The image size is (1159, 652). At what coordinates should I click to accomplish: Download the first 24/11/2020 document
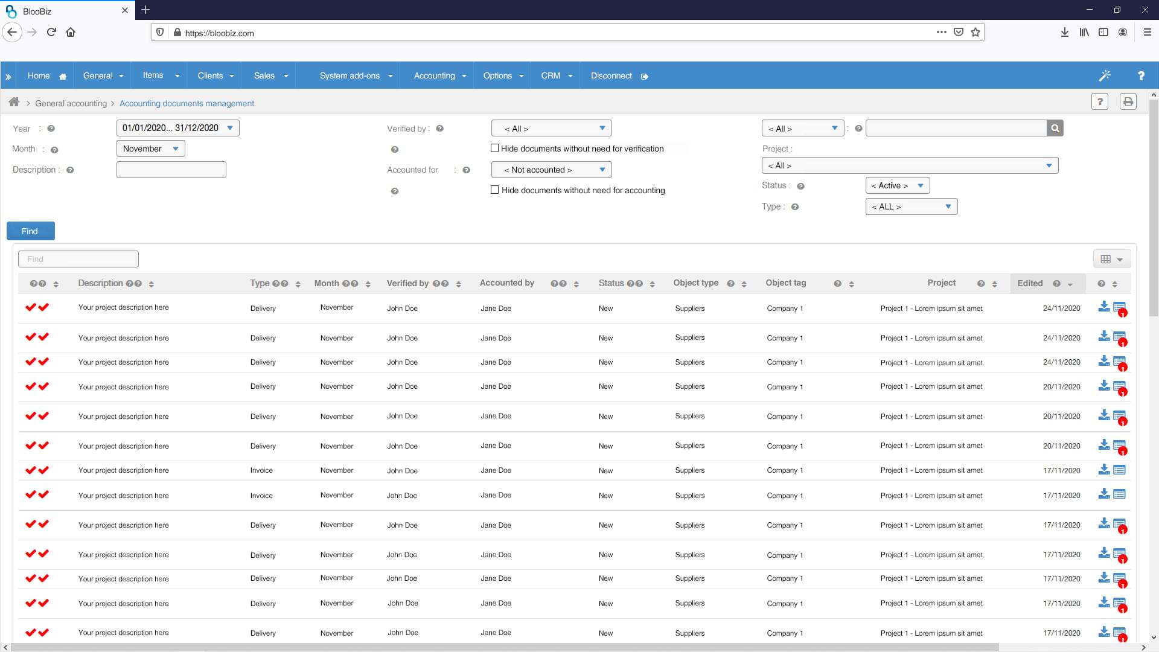(1104, 307)
